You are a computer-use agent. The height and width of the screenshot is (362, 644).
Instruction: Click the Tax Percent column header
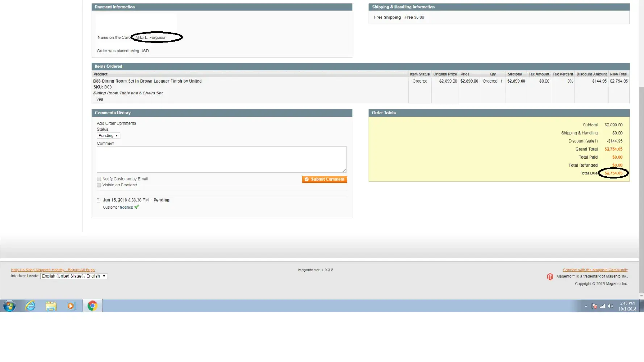click(563, 74)
